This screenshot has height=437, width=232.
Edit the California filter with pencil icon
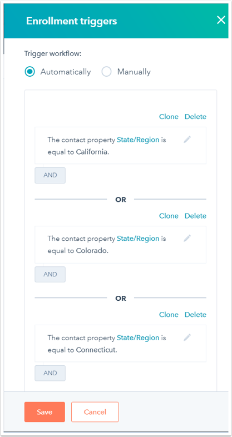187,140
